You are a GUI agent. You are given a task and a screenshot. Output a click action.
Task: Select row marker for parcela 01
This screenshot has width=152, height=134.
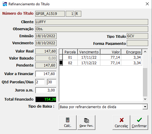pyautogui.click(x=61, y=57)
